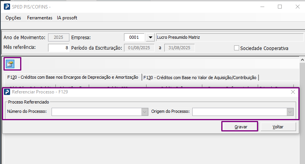The image size is (305, 164).
Task: Switch to the F130 acquisition value credits tab
Action: tap(200, 78)
